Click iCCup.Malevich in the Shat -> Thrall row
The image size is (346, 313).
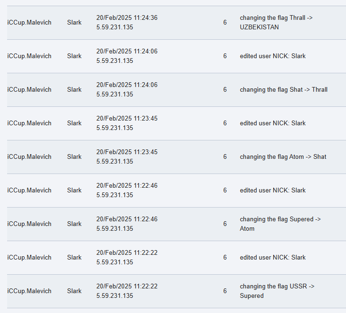29,90
